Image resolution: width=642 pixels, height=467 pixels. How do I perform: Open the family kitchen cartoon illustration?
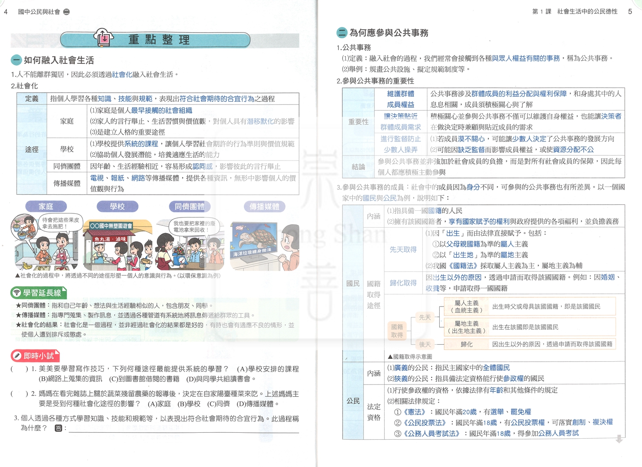coord(46,243)
